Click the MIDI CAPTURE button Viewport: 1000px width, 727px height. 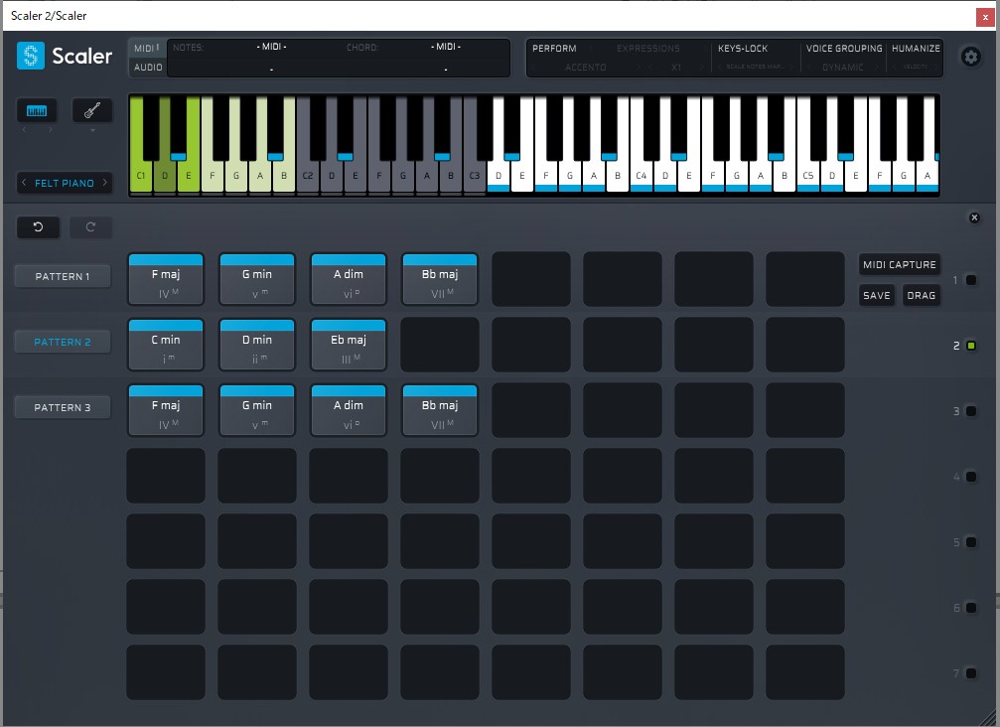pyautogui.click(x=900, y=264)
